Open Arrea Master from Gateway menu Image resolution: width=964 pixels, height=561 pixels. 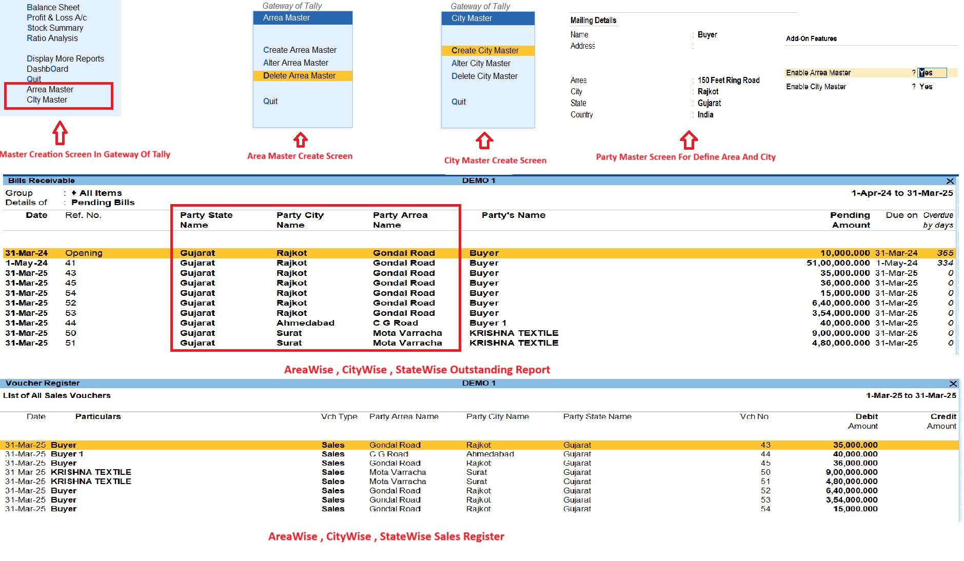(x=50, y=90)
